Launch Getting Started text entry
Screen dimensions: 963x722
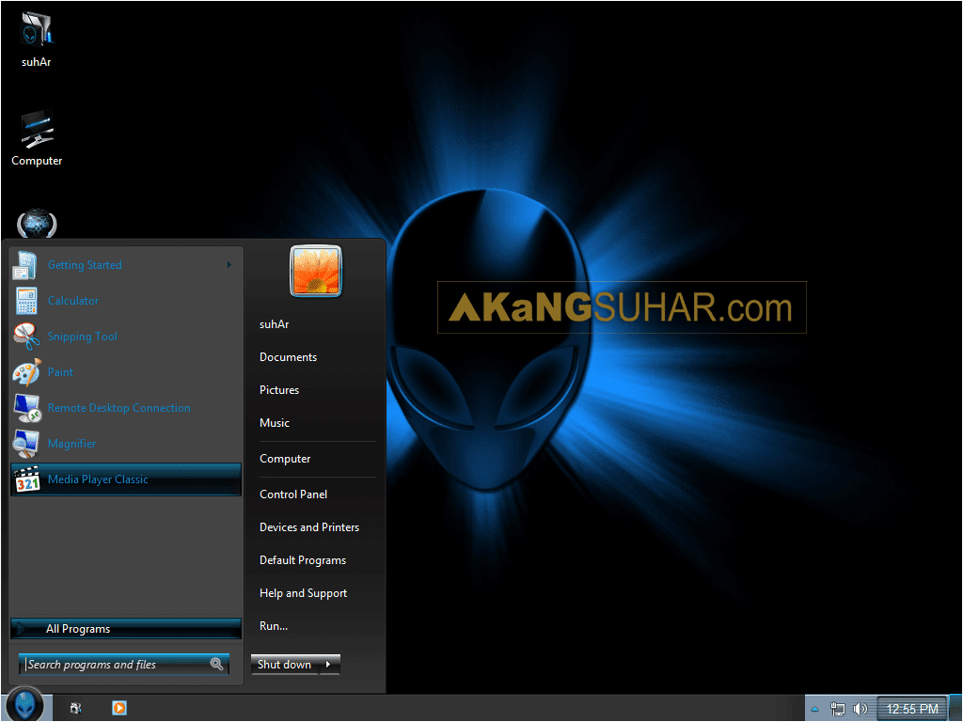click(85, 265)
